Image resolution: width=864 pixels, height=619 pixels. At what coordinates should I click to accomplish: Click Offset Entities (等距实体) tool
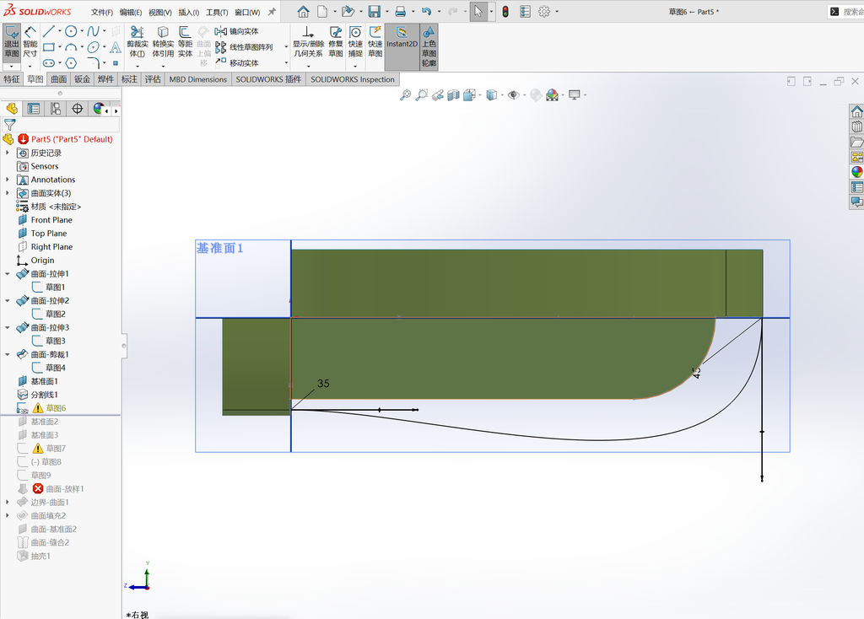(x=185, y=42)
